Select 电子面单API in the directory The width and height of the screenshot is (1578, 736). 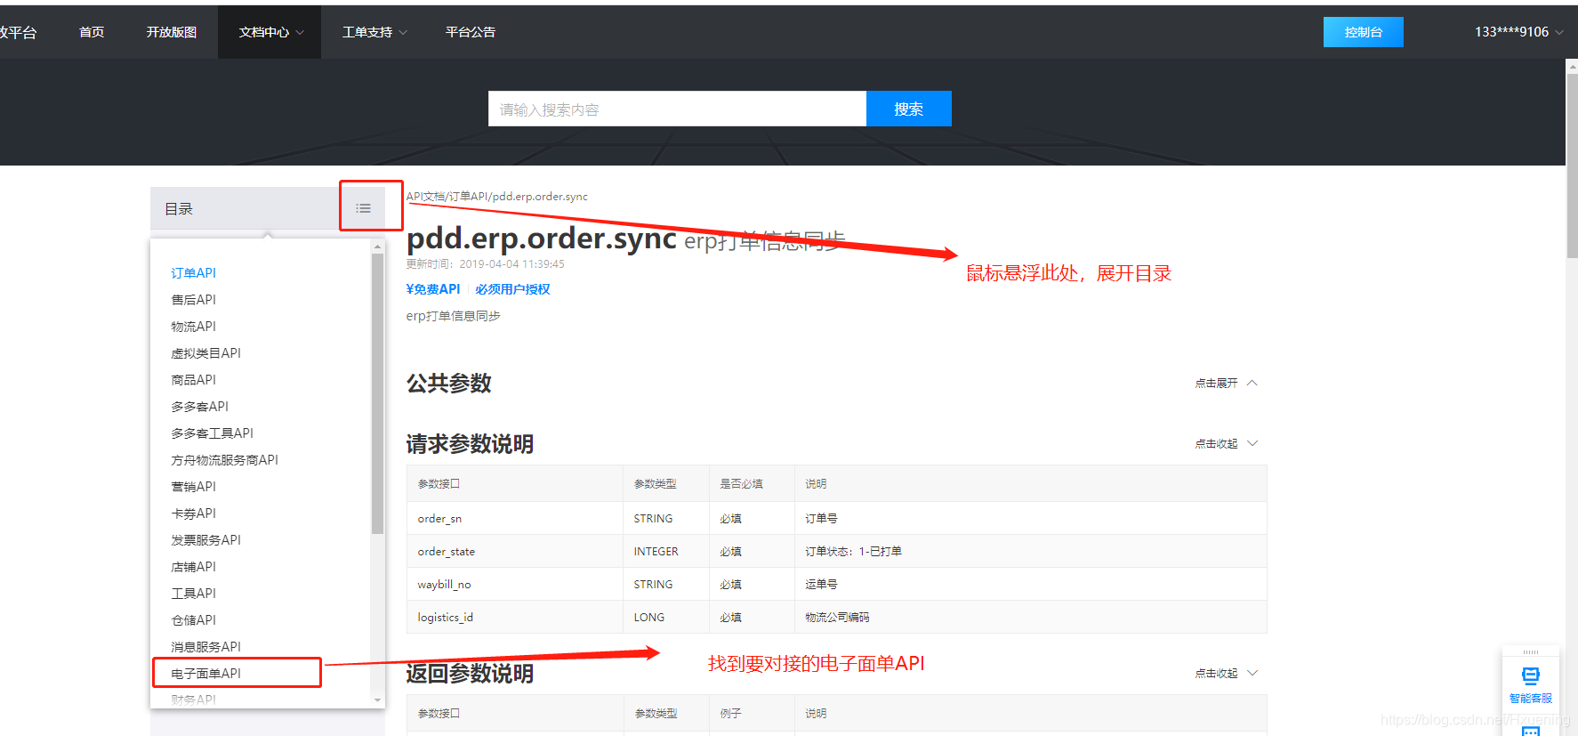[205, 674]
